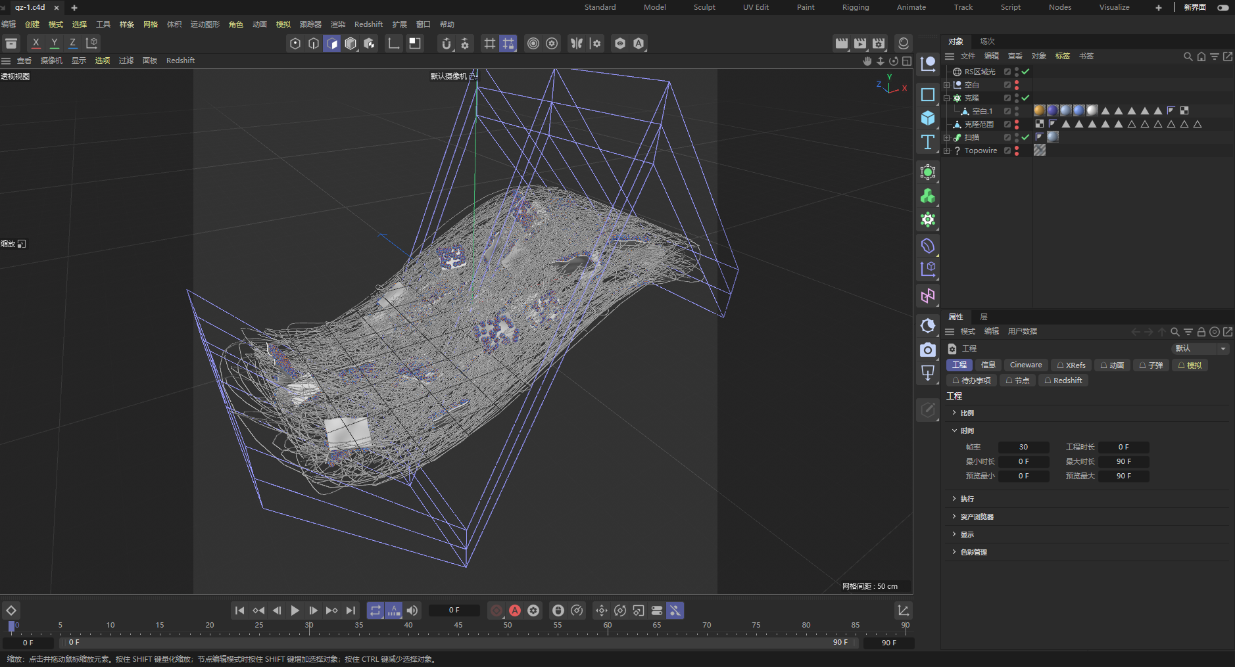Click the rectangle spline icon
The image size is (1235, 667).
[x=928, y=95]
